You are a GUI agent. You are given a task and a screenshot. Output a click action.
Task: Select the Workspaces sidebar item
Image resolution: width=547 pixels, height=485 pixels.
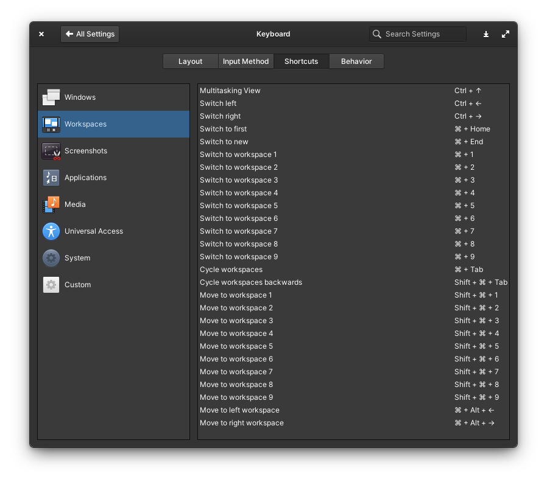[113, 124]
